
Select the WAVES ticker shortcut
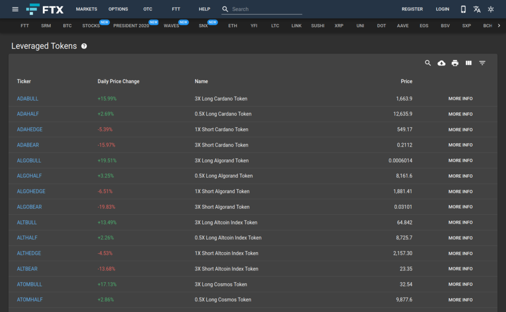pos(171,26)
